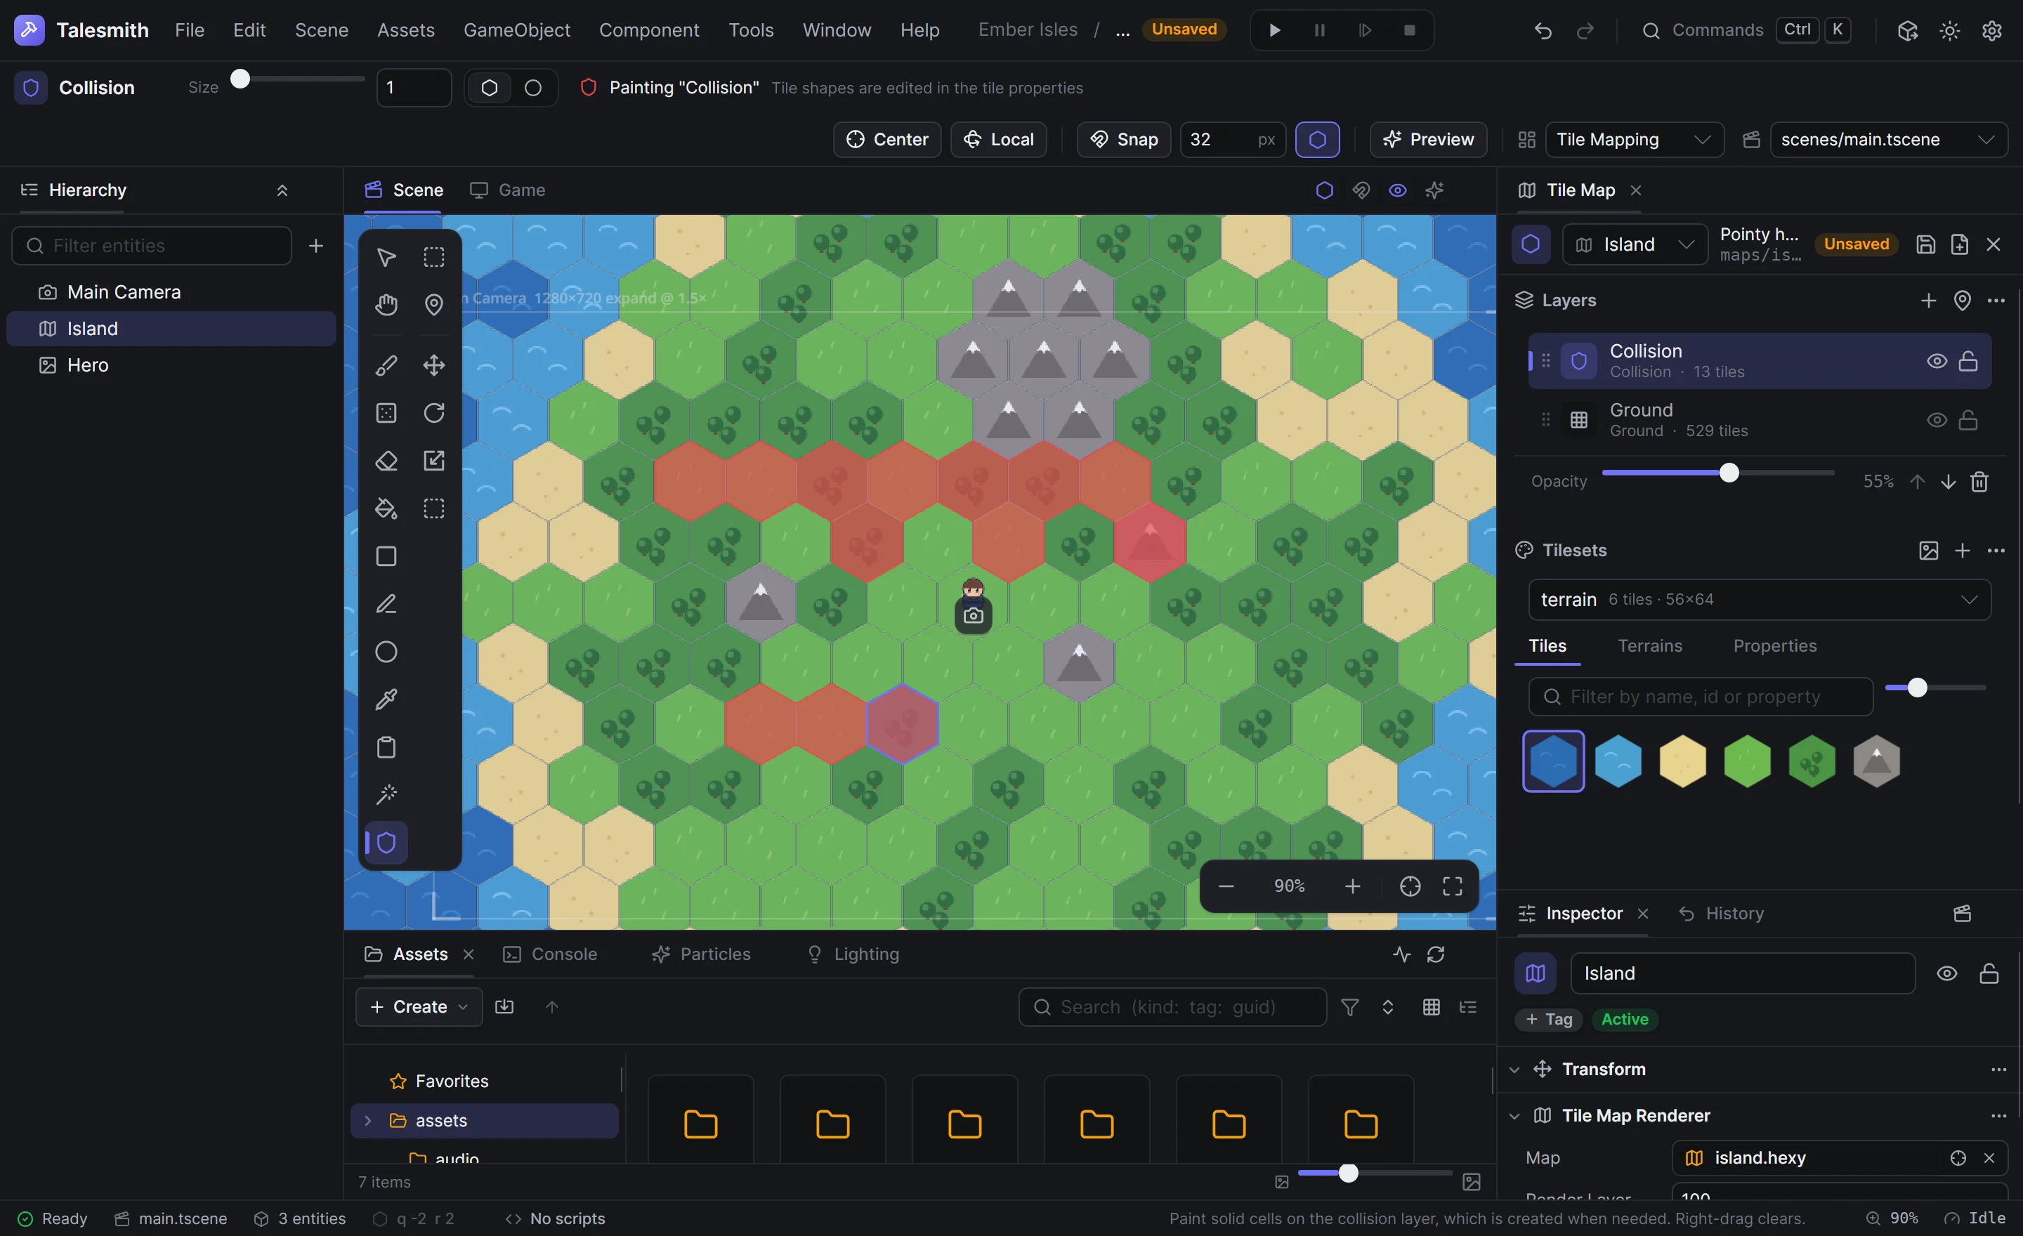Save the tile map with disk icon

coord(1925,244)
